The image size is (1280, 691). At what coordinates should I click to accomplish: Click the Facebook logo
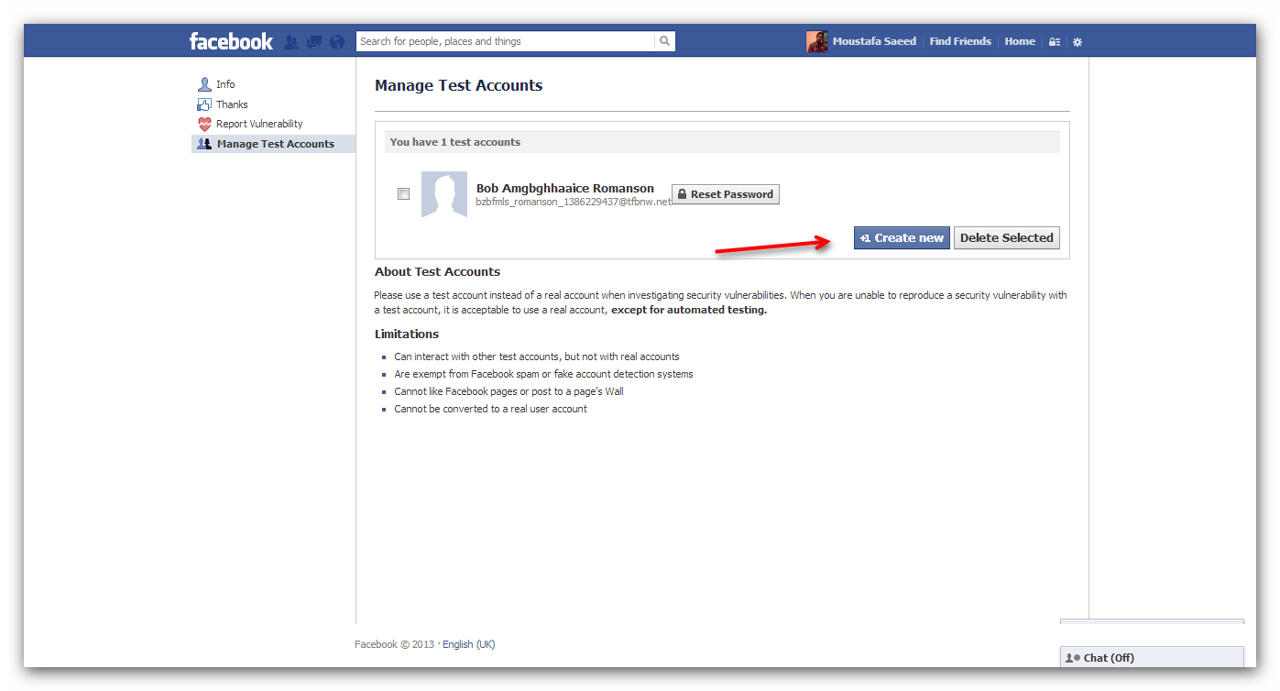[231, 41]
